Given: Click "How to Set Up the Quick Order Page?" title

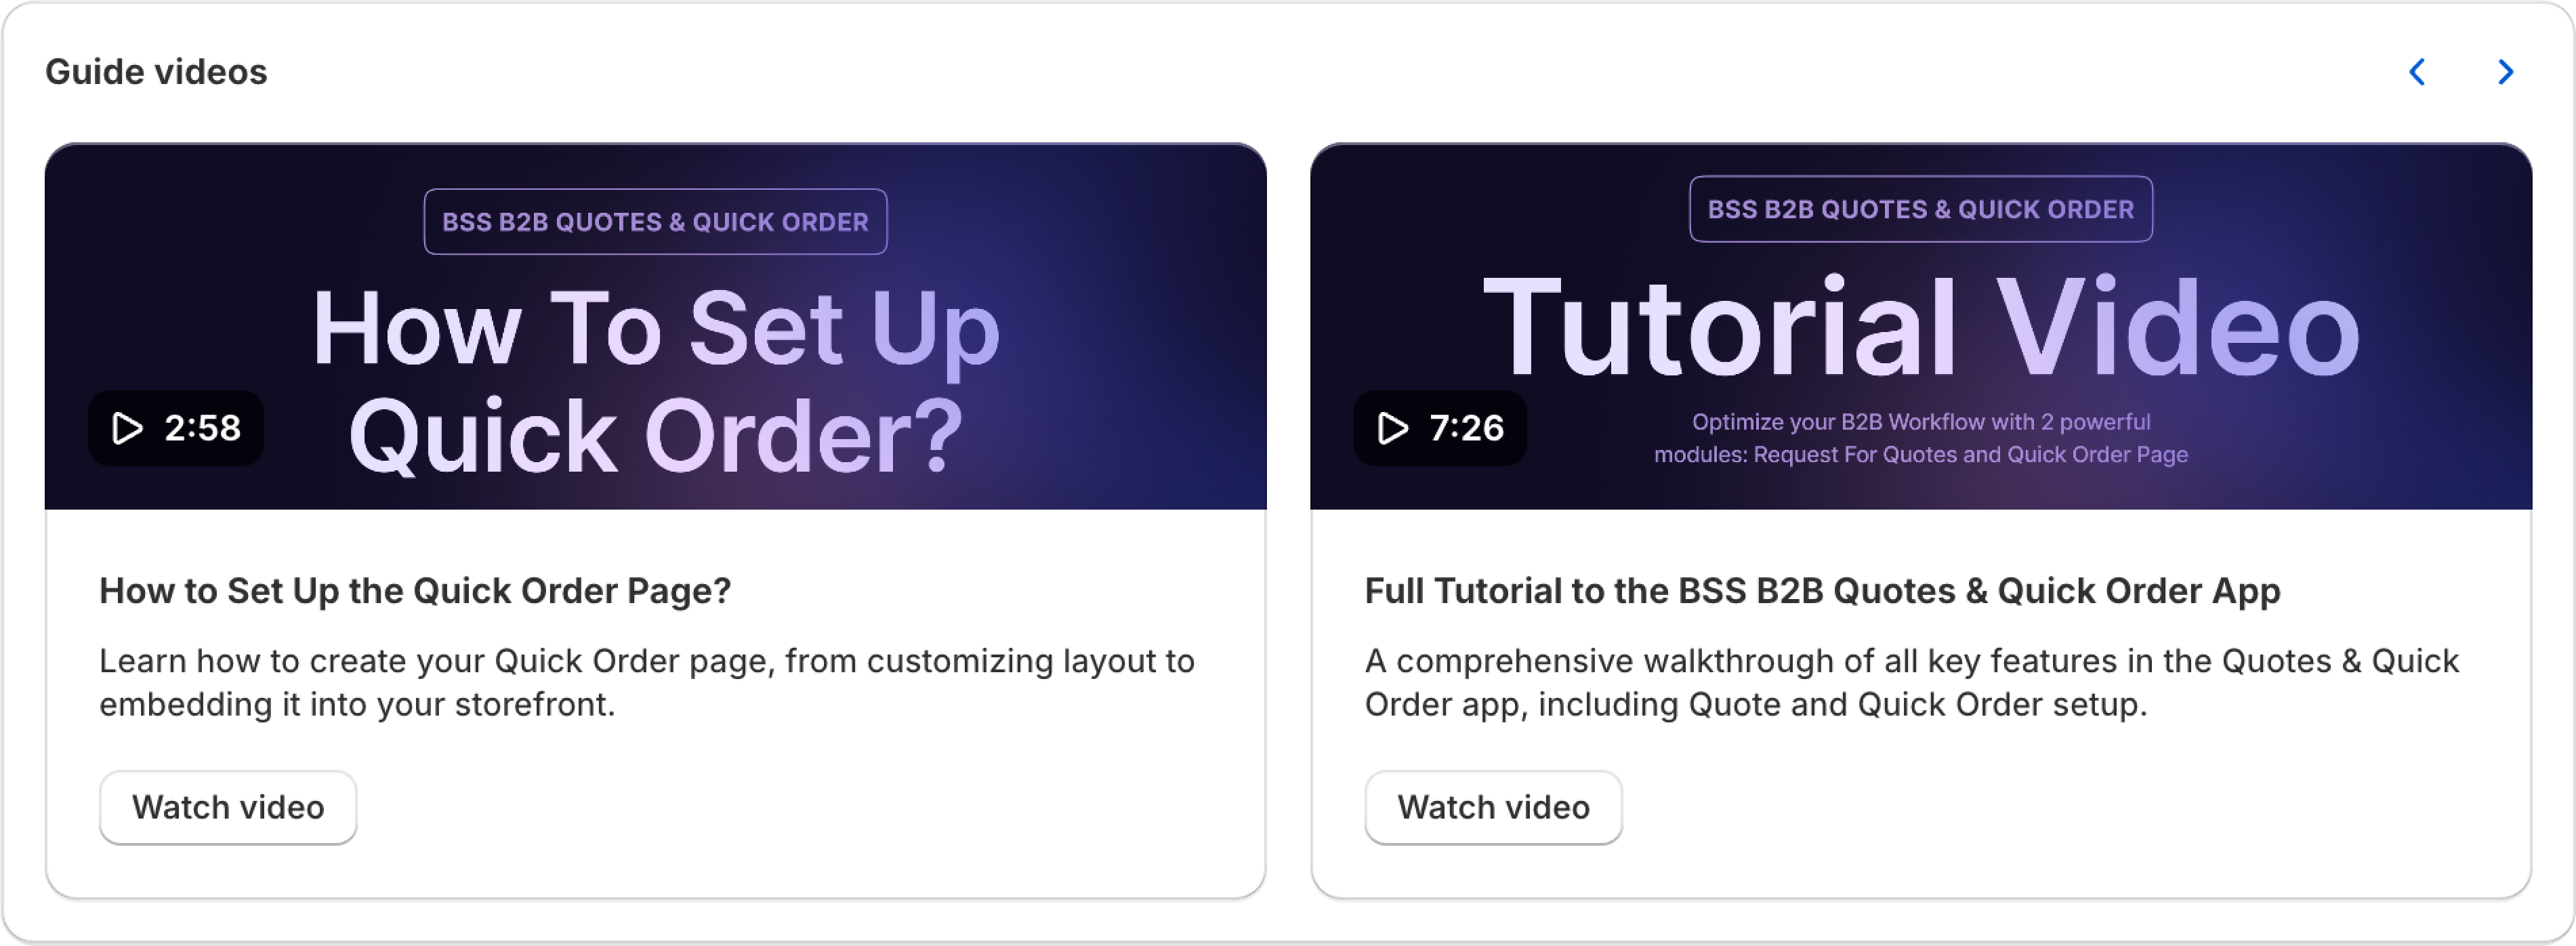Looking at the screenshot, I should click(415, 591).
